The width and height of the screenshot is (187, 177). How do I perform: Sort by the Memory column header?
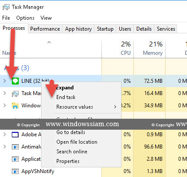click(149, 49)
